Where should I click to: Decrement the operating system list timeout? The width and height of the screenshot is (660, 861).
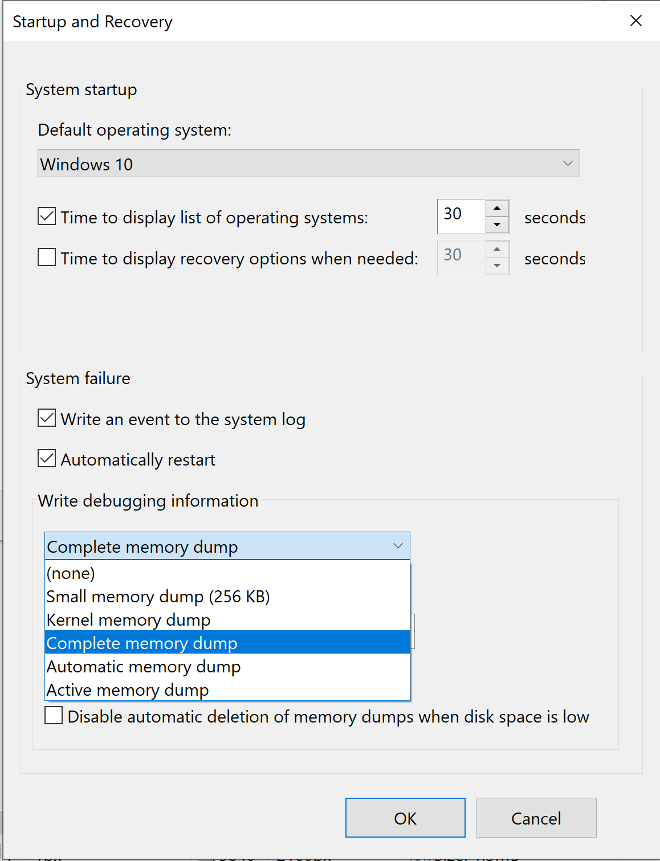[497, 226]
